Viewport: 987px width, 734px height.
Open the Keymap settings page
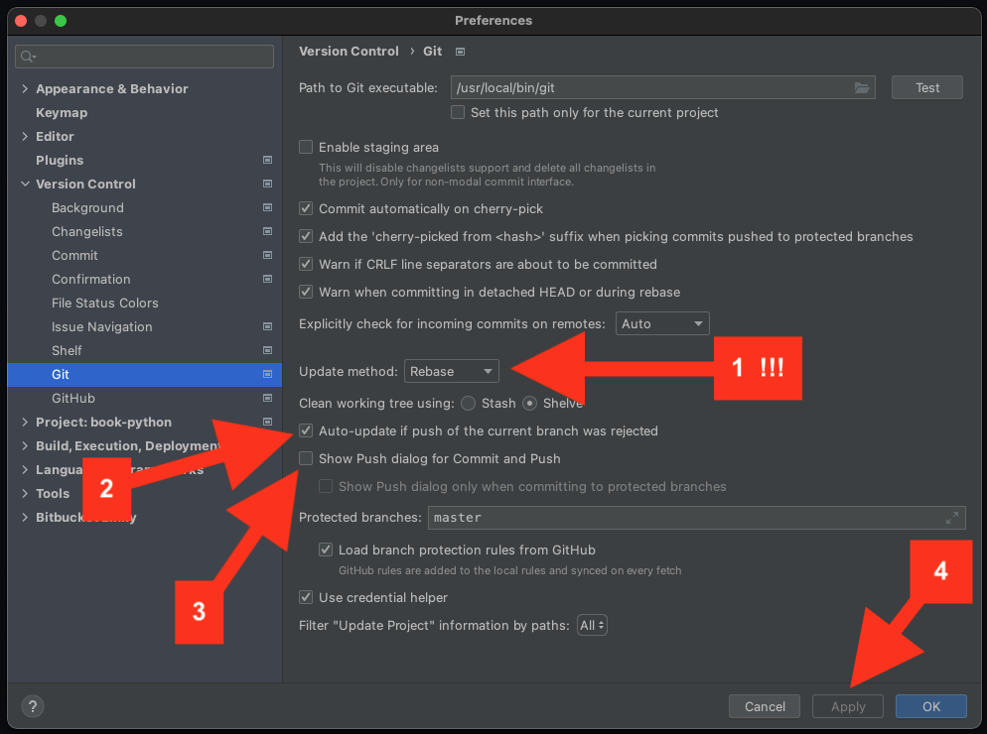click(62, 112)
